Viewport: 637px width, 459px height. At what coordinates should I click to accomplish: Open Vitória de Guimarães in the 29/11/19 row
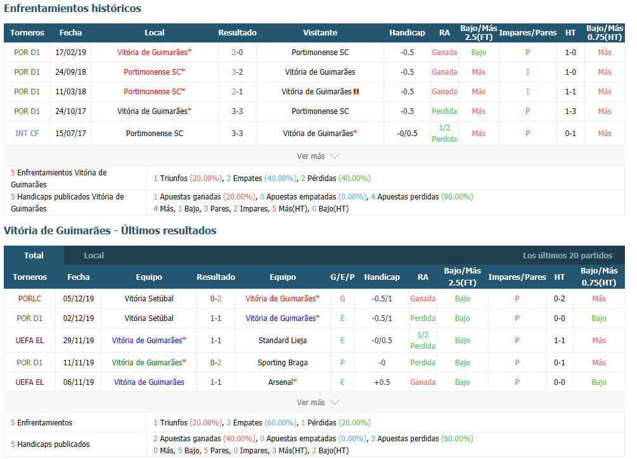(x=149, y=341)
